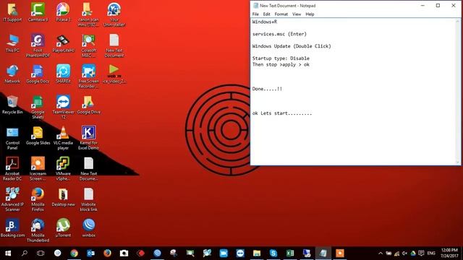Select the TeamViewer 12 desktop icon

[63, 108]
